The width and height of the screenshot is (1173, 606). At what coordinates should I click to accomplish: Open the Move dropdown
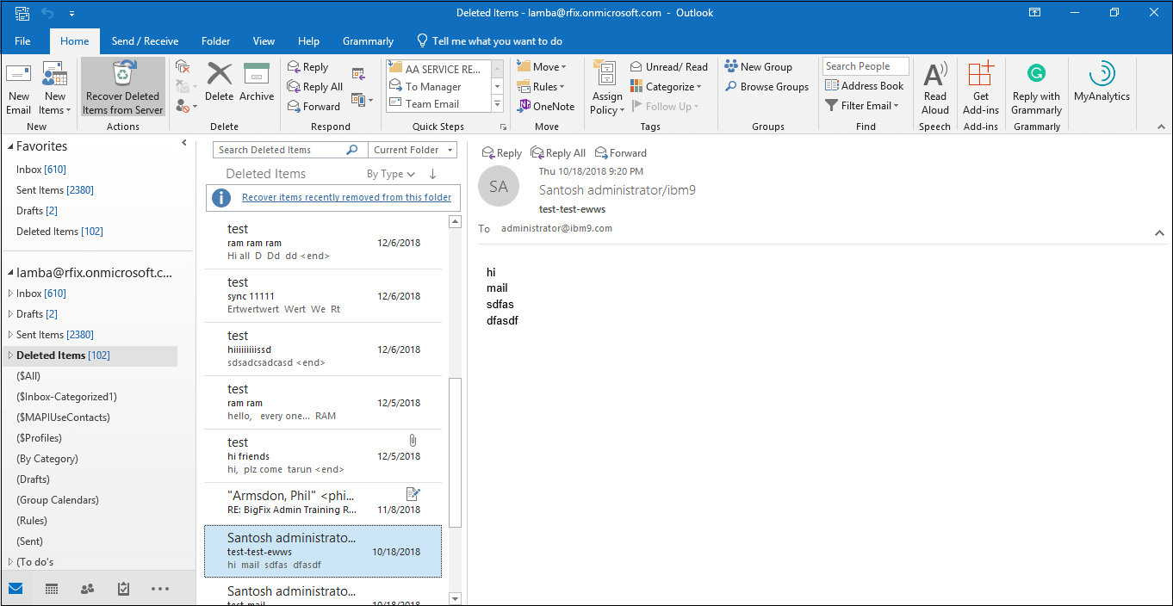pyautogui.click(x=542, y=67)
